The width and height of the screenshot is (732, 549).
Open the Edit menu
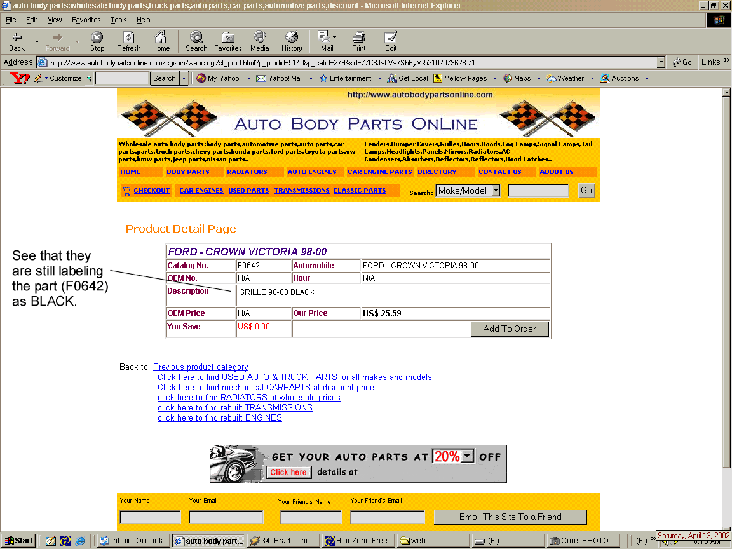click(x=32, y=20)
